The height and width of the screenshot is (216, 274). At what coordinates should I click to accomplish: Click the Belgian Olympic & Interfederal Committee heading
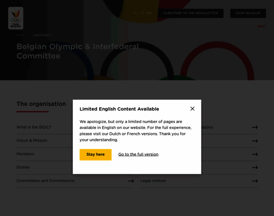coord(78,51)
